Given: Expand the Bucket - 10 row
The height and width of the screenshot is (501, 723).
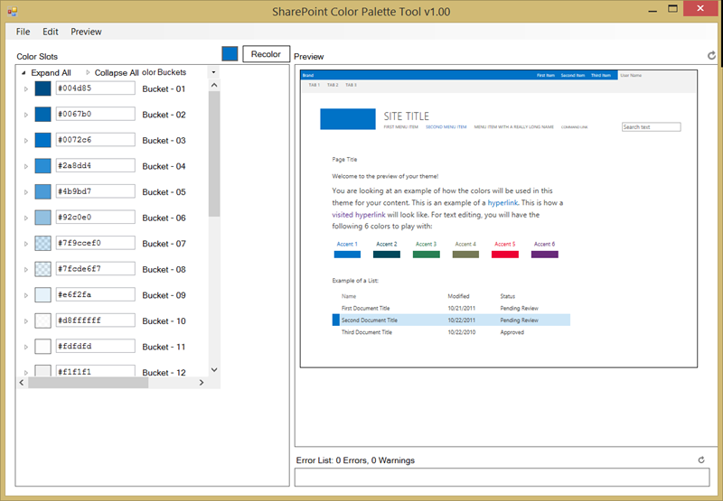Looking at the screenshot, I should 26,321.
